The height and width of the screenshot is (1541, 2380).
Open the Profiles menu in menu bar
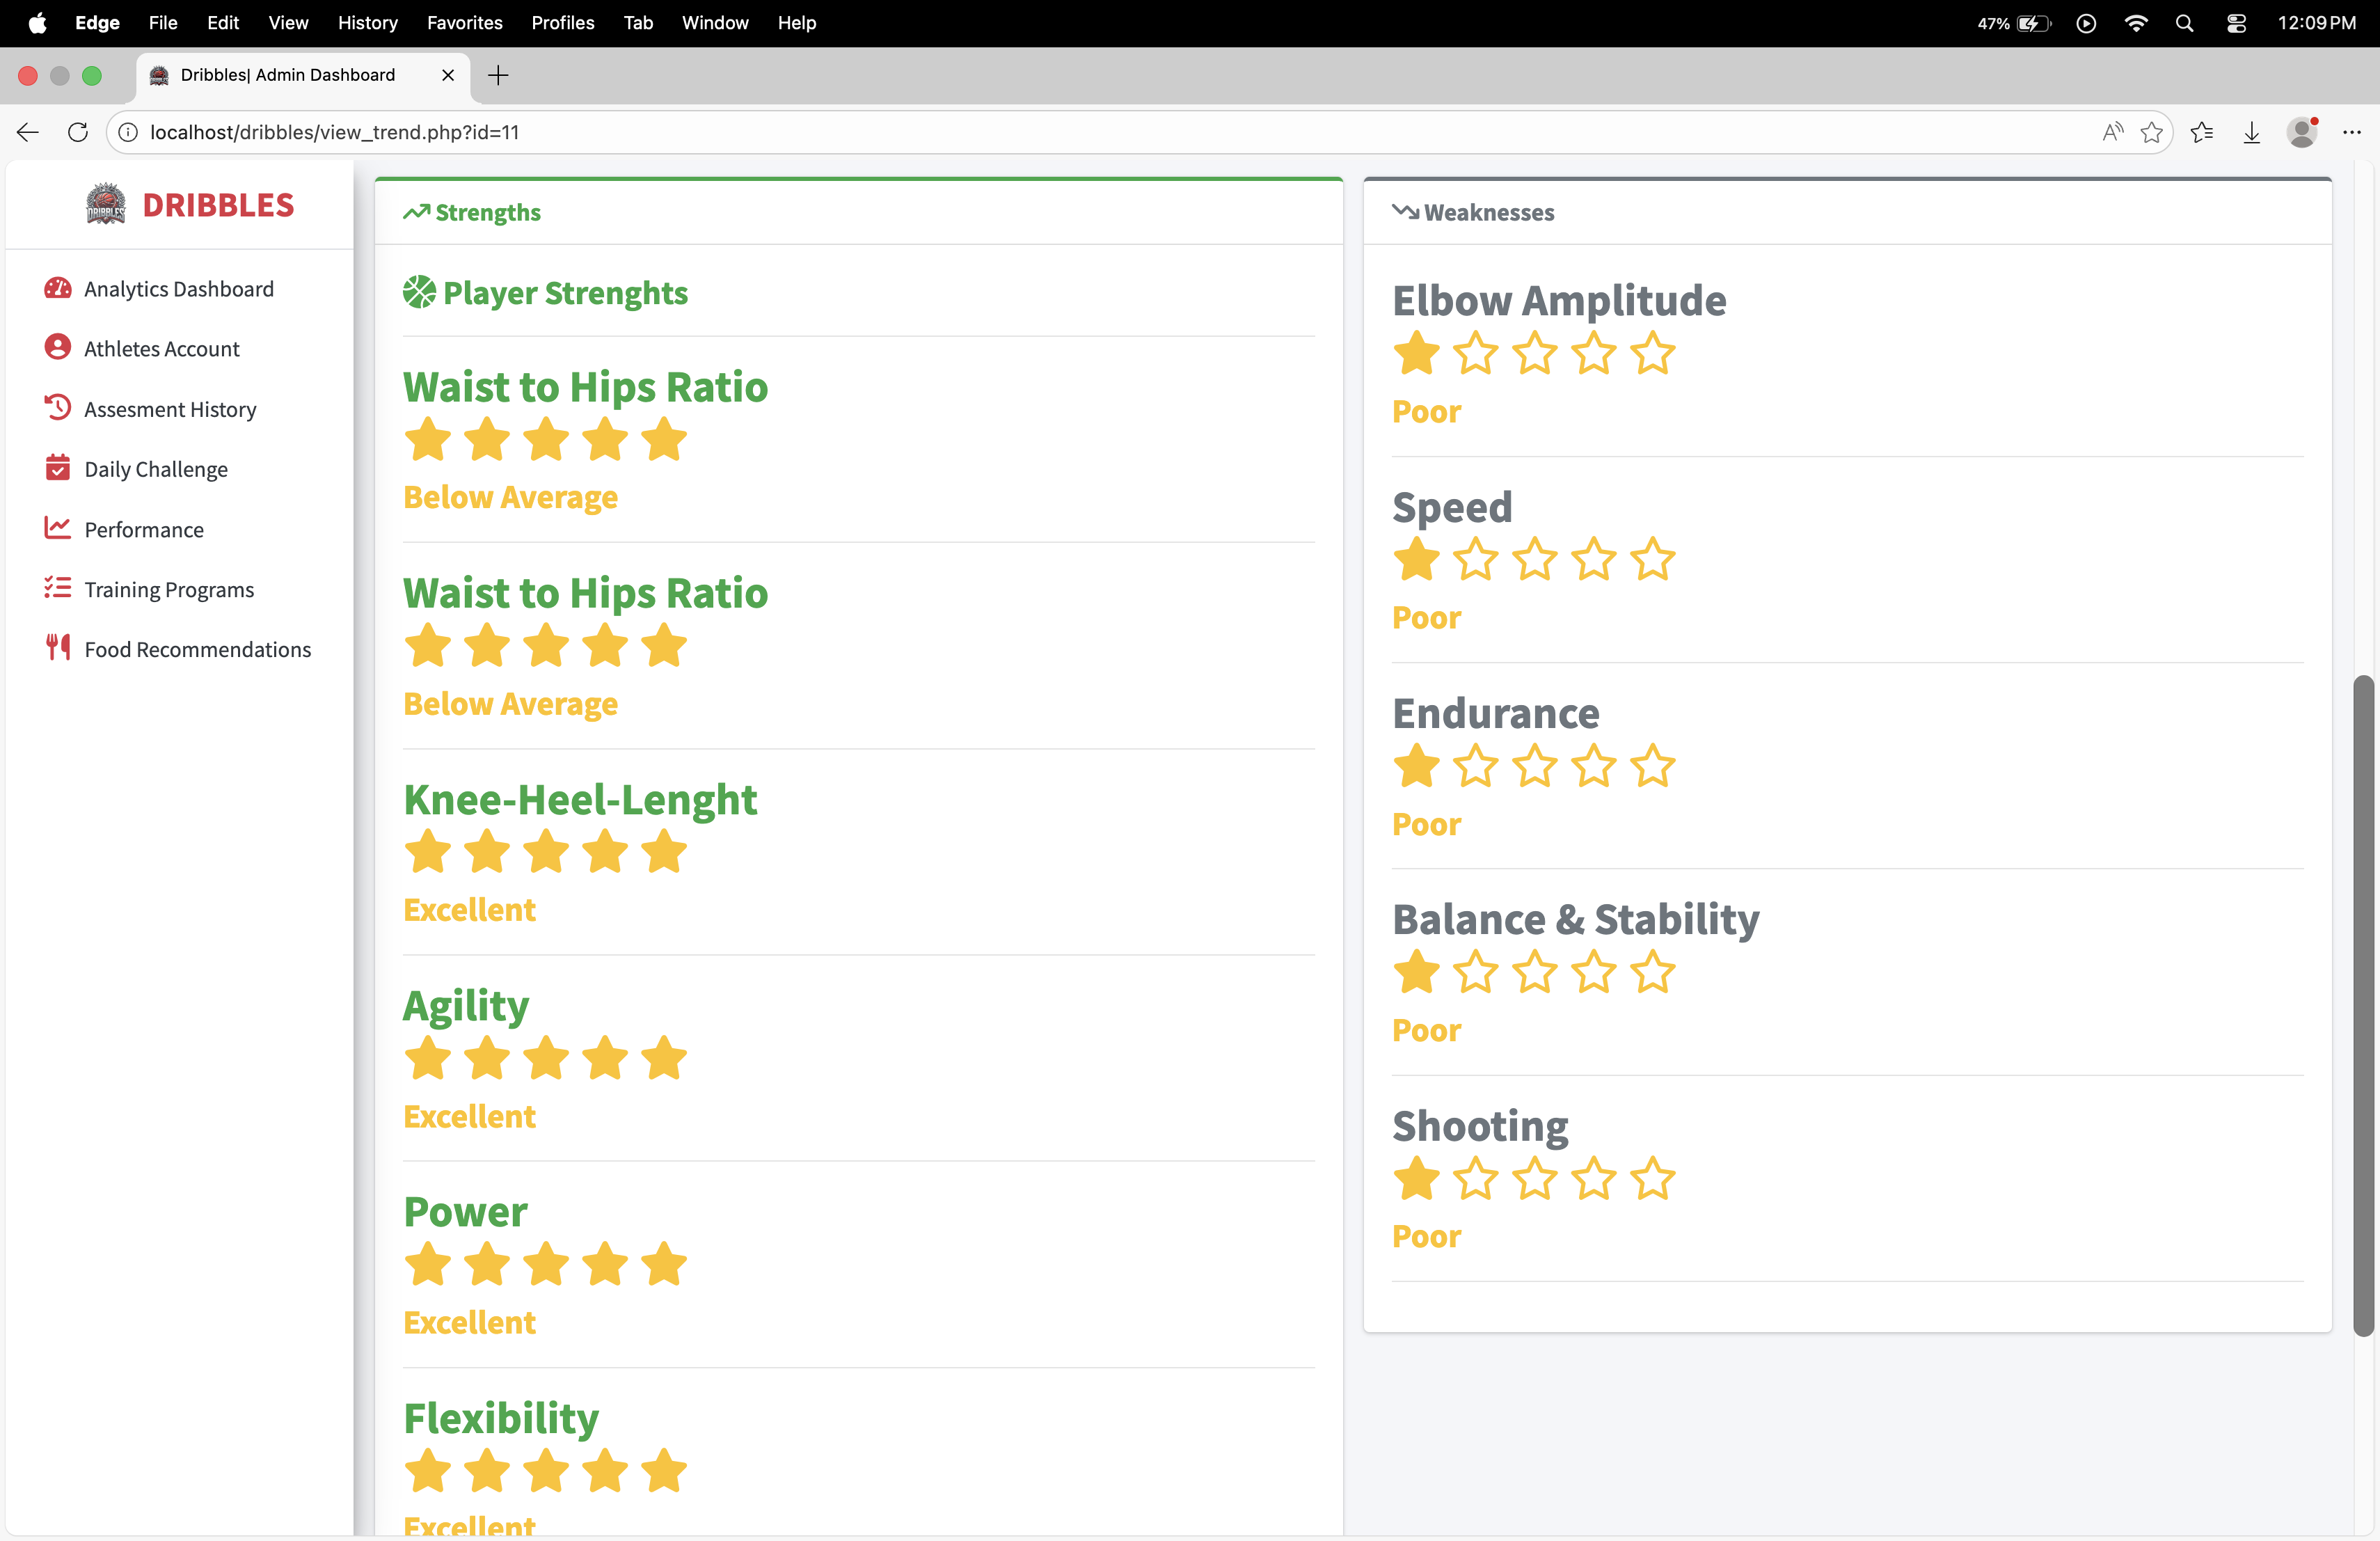pyautogui.click(x=562, y=22)
